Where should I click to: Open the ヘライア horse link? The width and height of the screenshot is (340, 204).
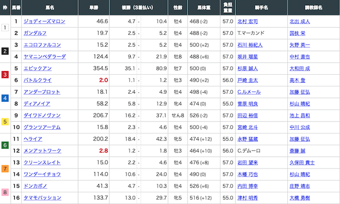33,139
